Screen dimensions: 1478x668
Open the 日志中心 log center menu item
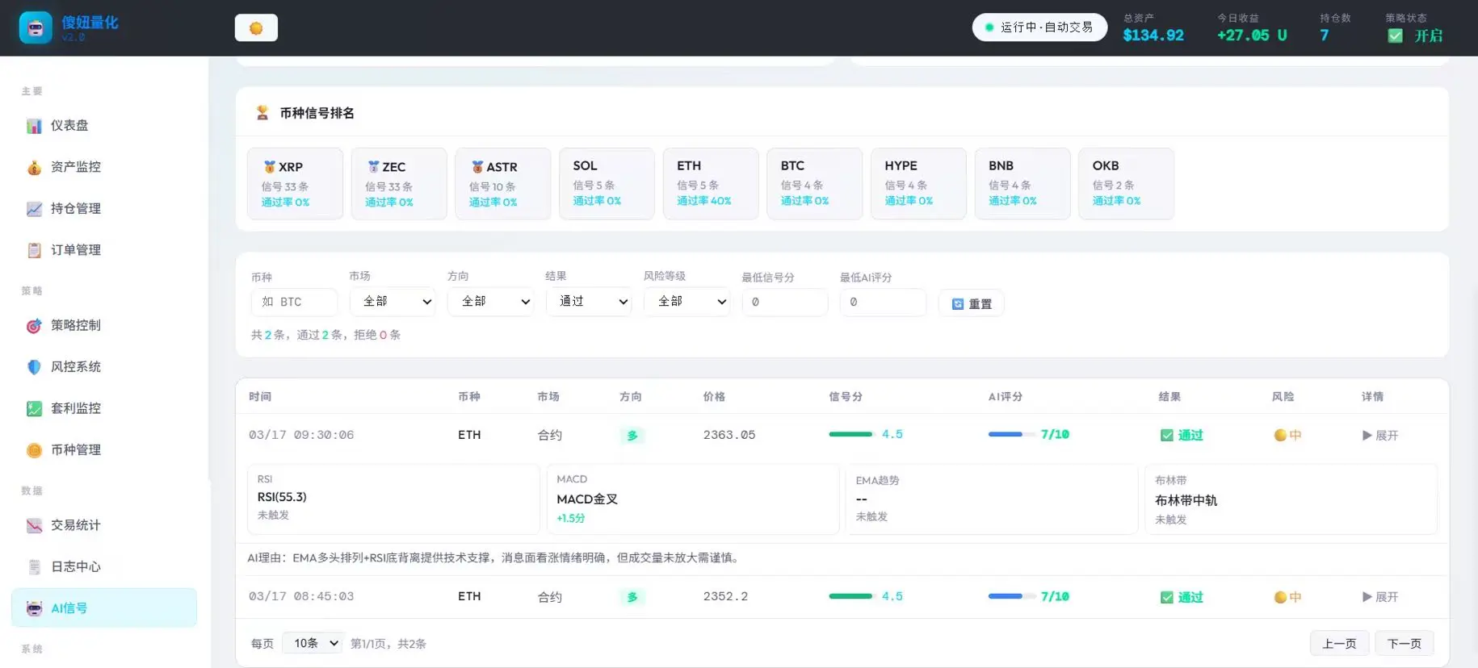[x=75, y=567]
